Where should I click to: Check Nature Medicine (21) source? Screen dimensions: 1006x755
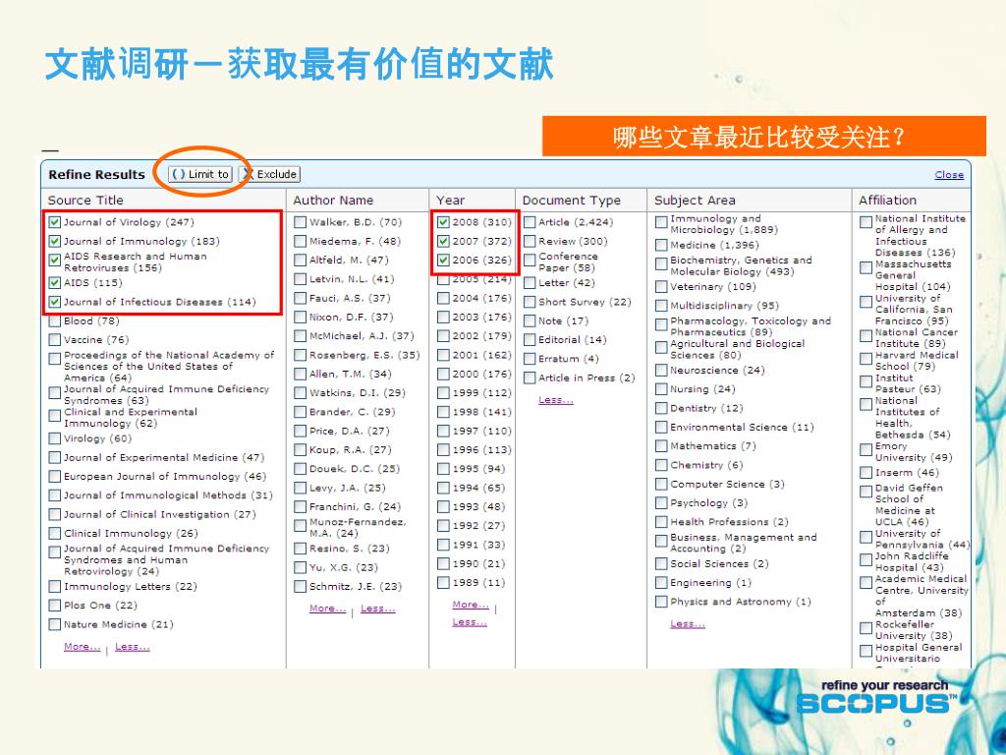(x=55, y=624)
